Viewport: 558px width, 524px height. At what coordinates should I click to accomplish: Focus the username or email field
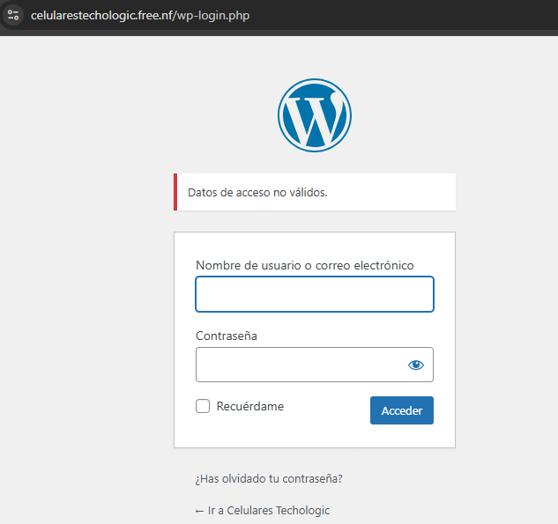point(315,294)
